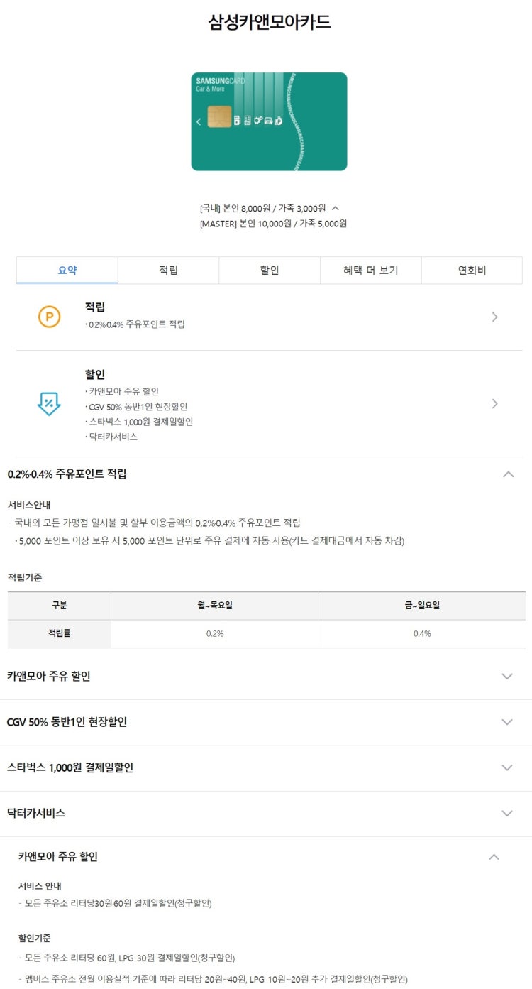This screenshot has height=989, width=532.
Task: Open the 적립 summary row arrow
Action: point(494,317)
